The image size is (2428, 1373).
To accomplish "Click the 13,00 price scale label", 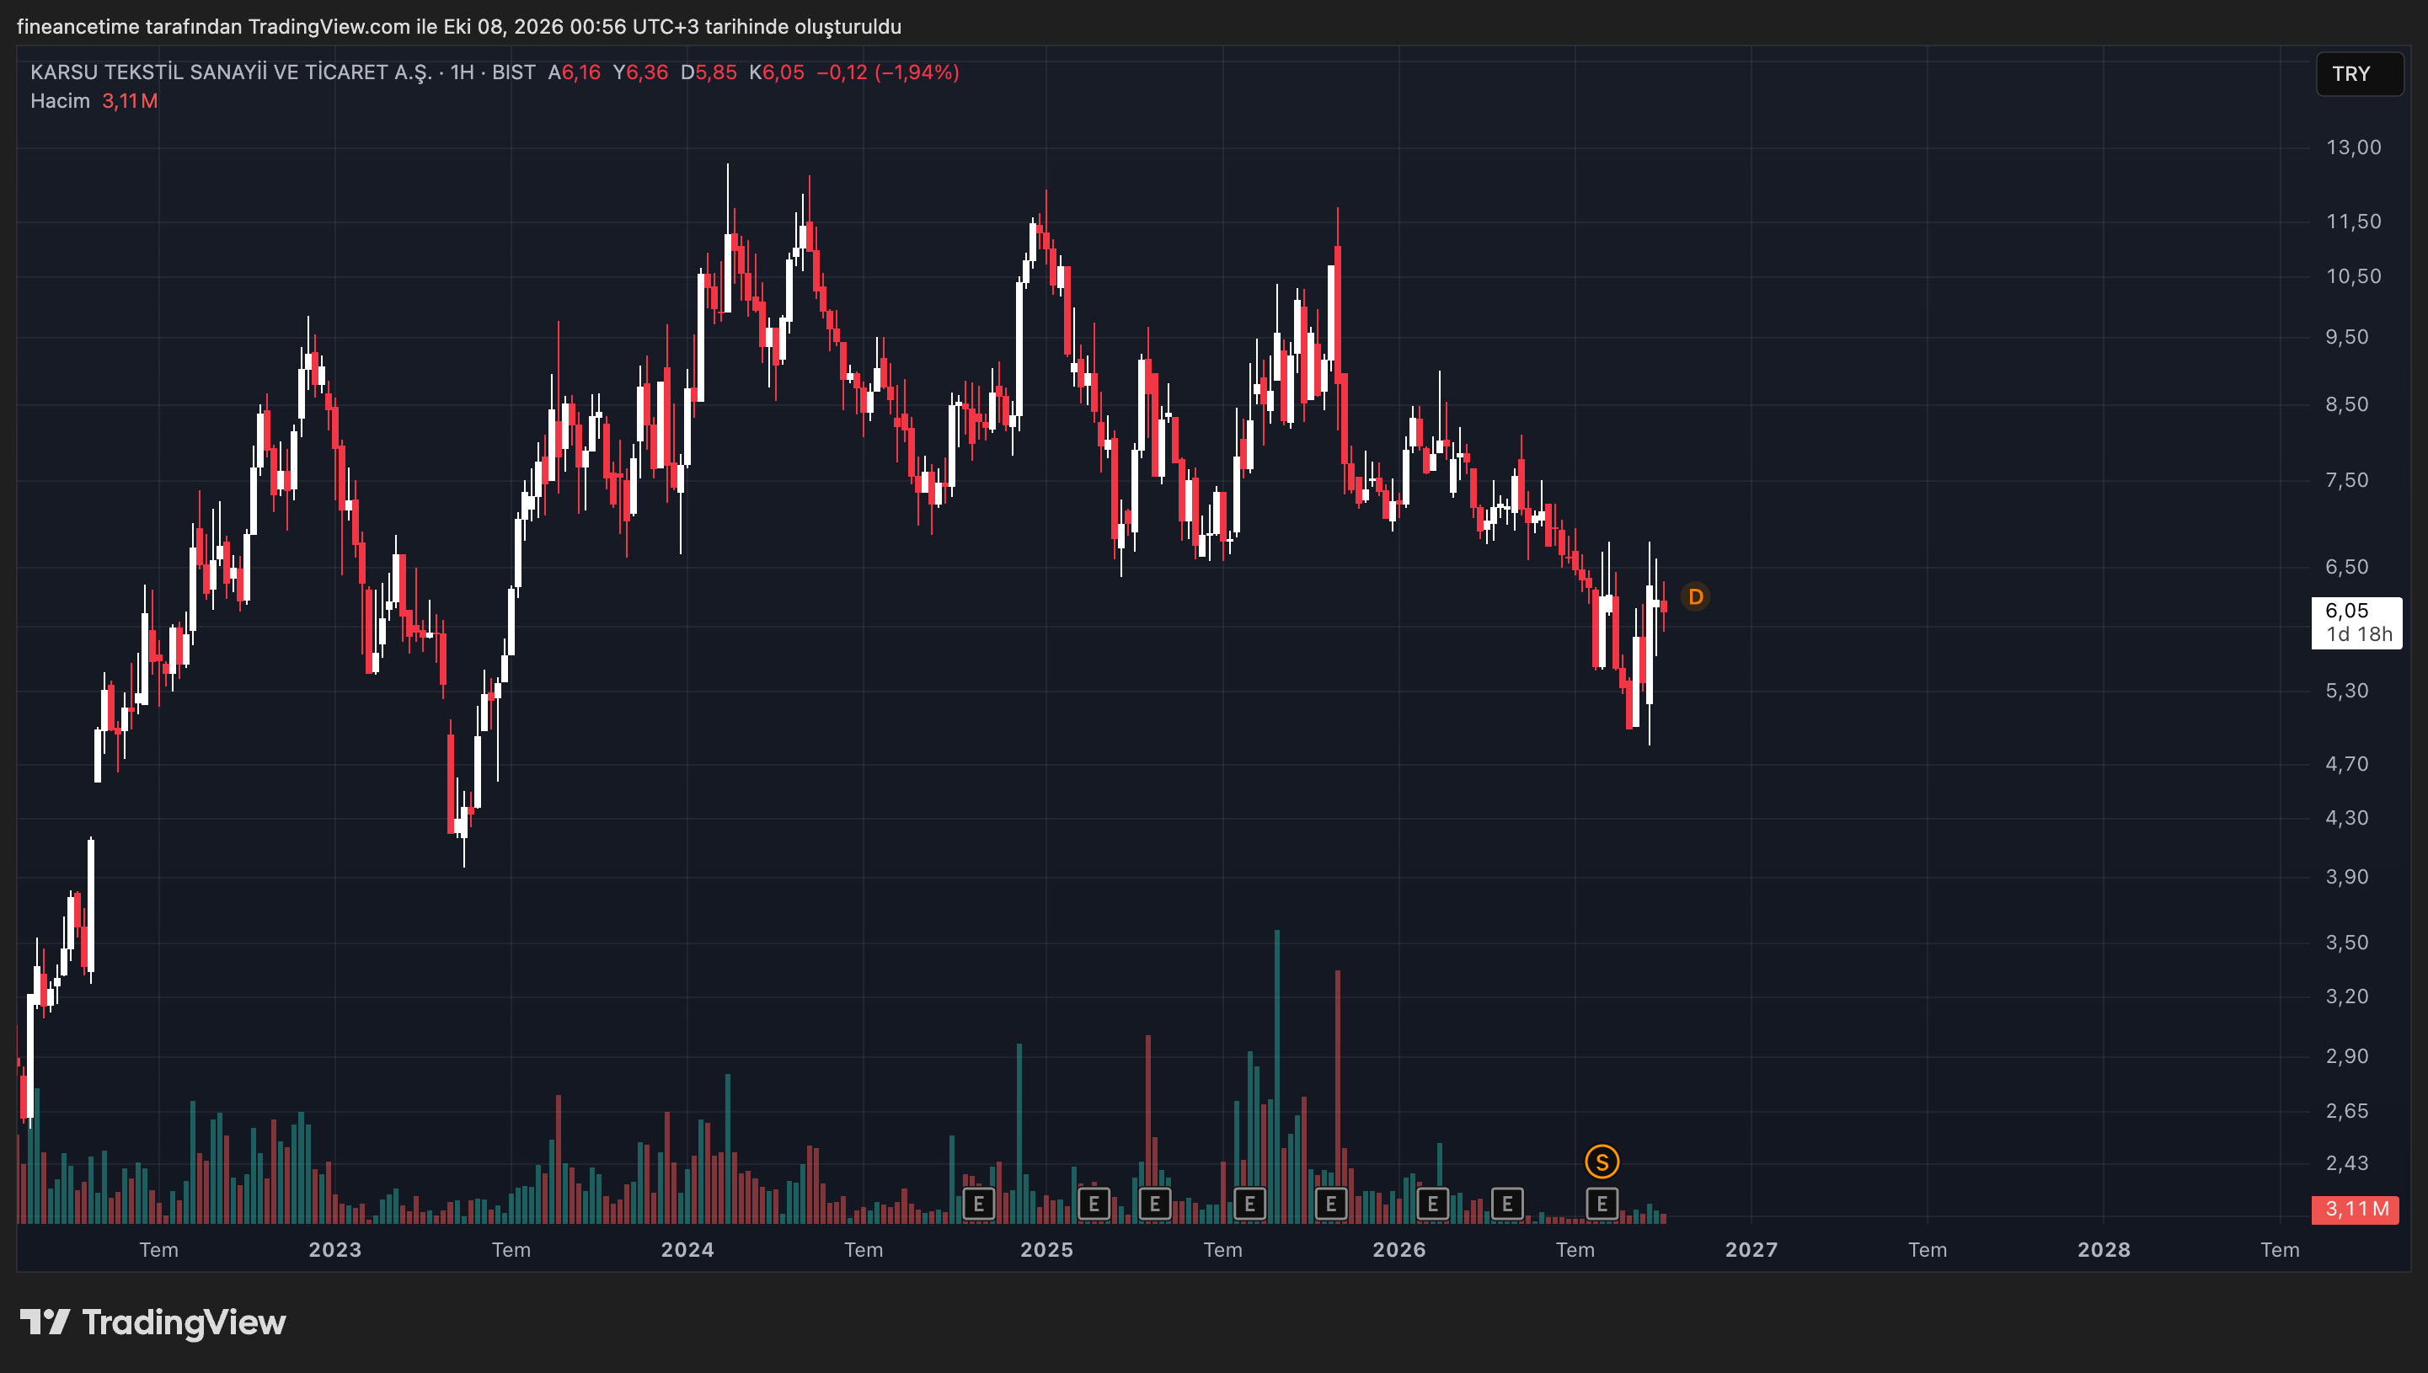I will click(2354, 147).
